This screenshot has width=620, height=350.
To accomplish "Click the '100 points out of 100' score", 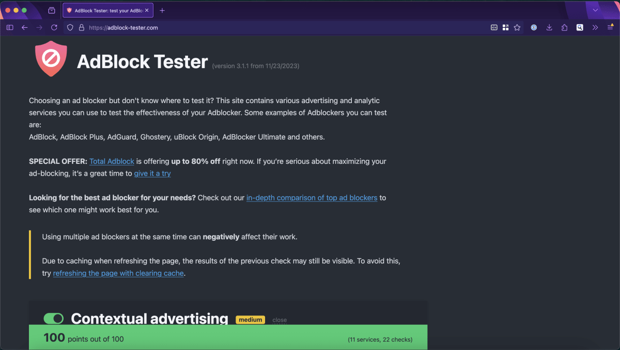I will point(84,338).
